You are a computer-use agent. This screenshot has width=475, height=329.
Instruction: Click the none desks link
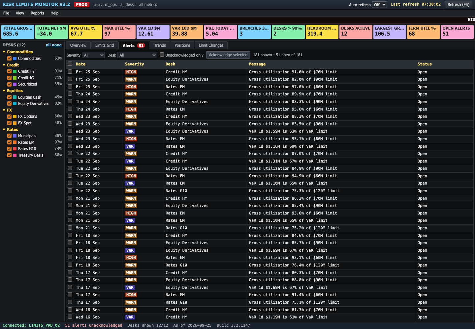(x=57, y=45)
